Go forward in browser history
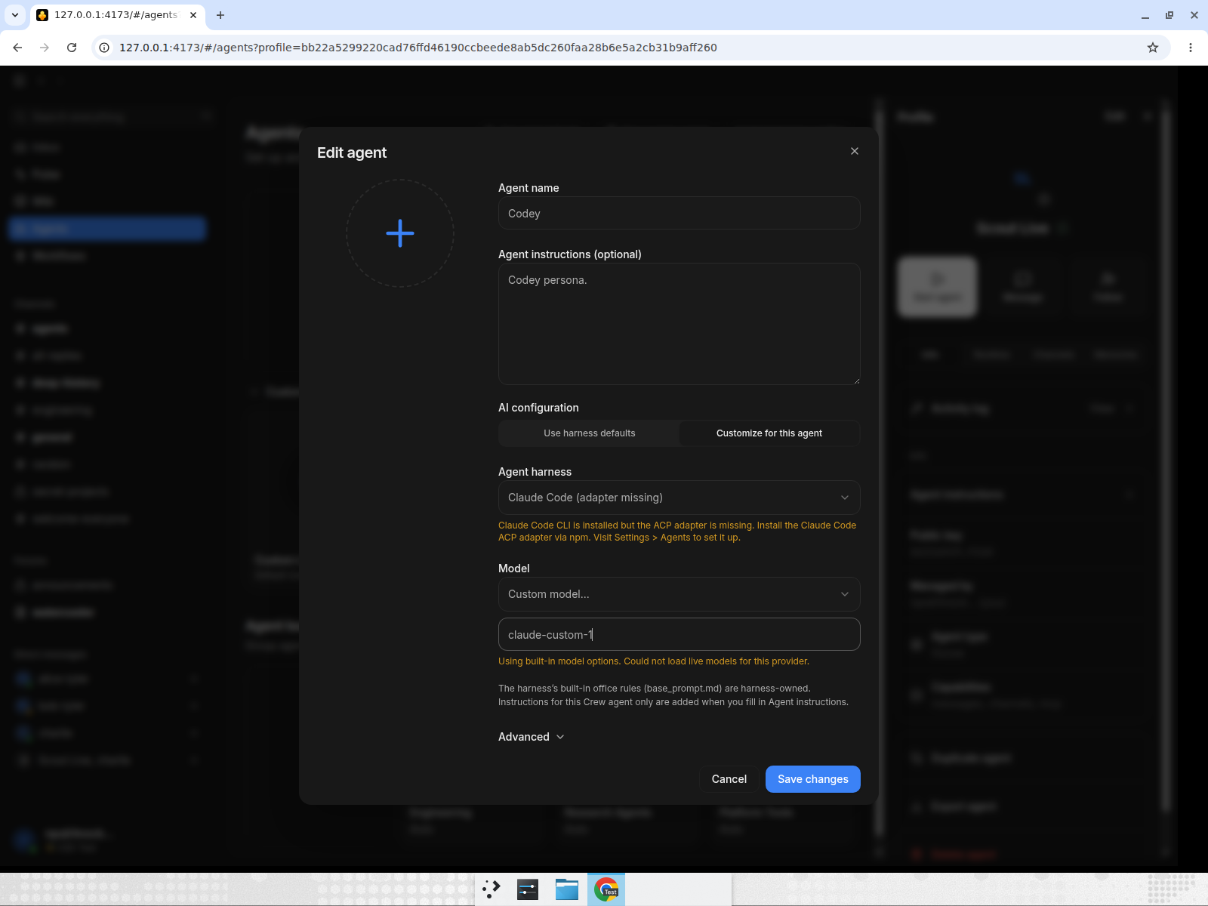The width and height of the screenshot is (1208, 906). click(x=45, y=48)
